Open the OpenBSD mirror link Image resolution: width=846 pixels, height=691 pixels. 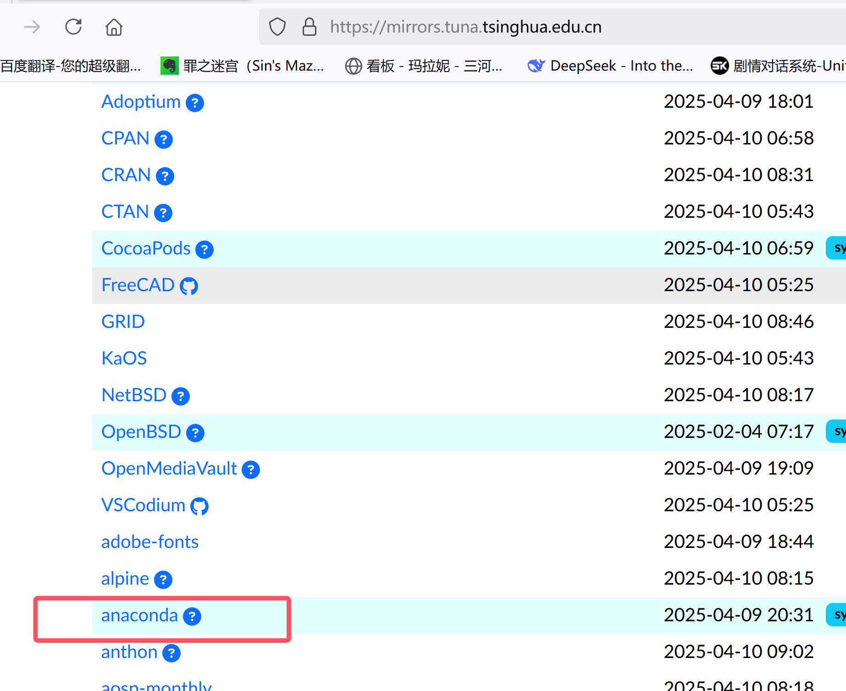(141, 431)
